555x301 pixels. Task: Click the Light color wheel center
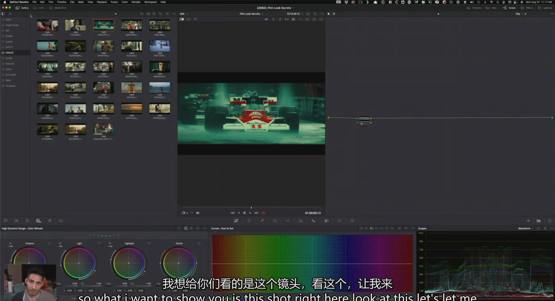click(x=79, y=263)
